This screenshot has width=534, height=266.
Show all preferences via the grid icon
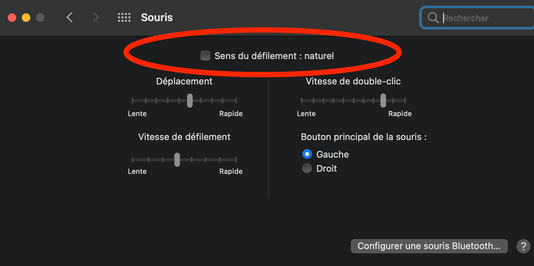point(124,17)
